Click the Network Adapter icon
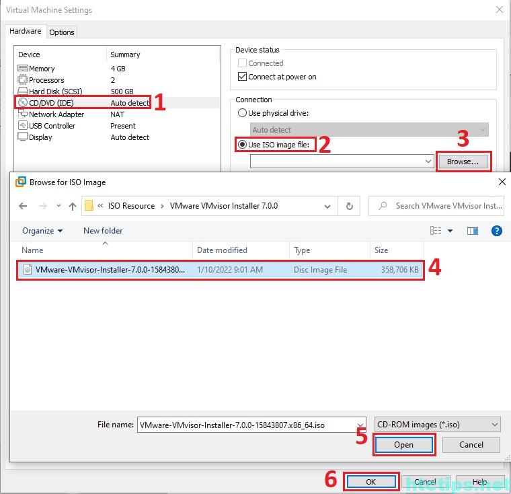The height and width of the screenshot is (494, 511). (x=22, y=114)
